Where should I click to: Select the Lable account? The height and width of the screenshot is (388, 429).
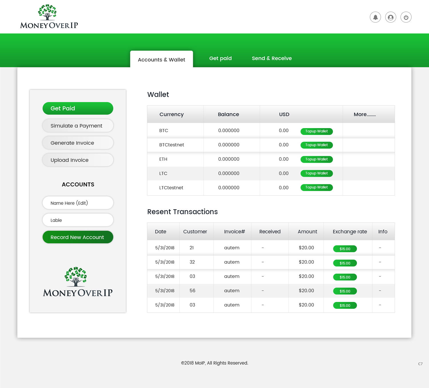(x=78, y=220)
